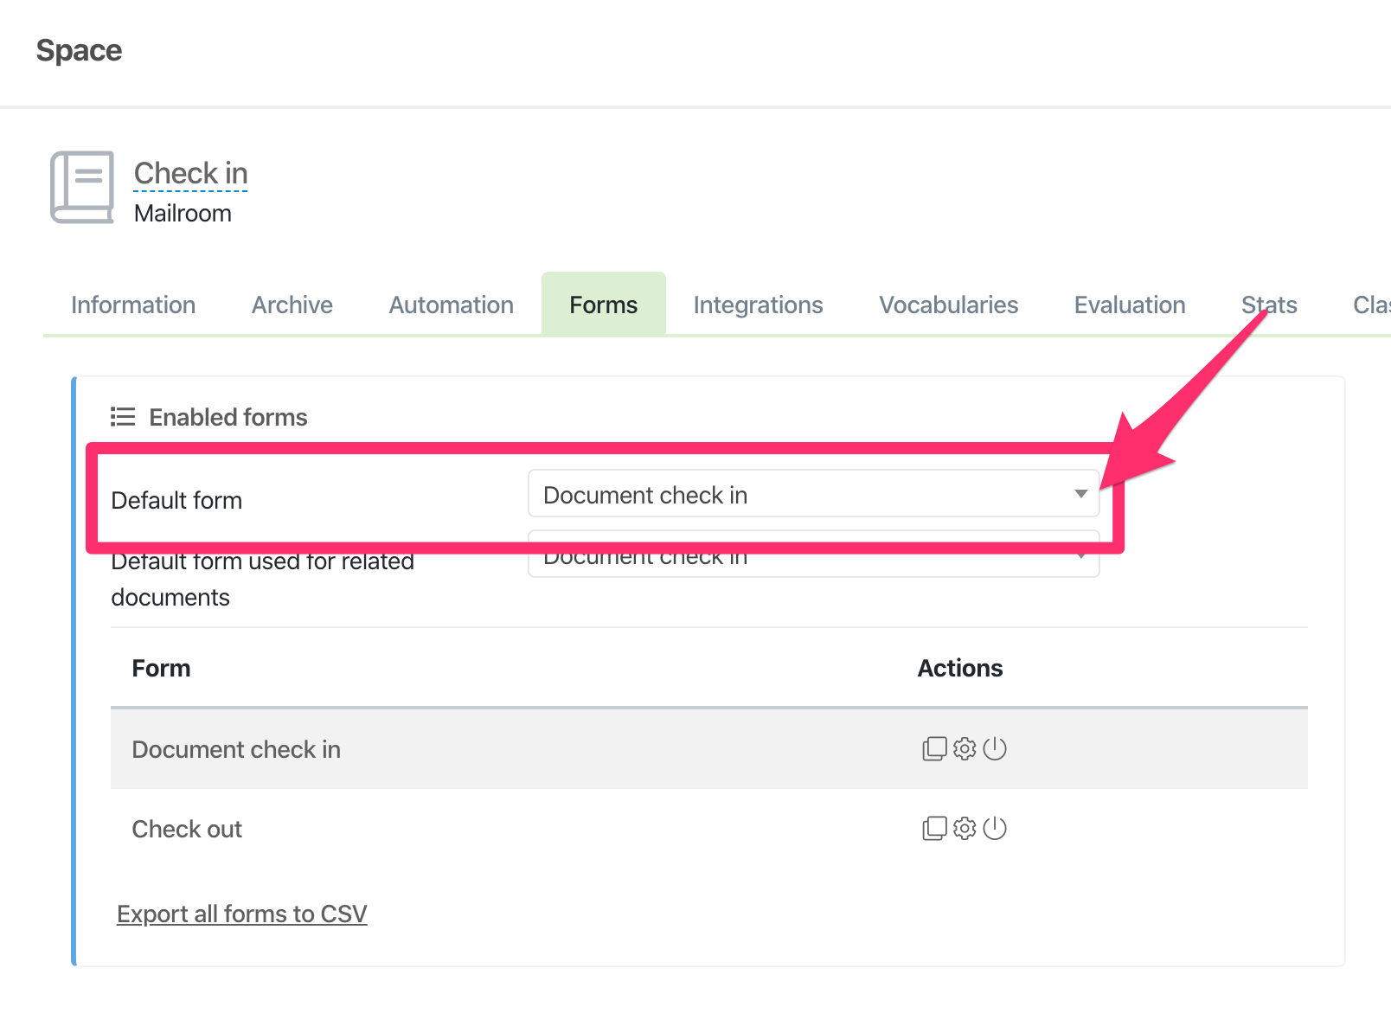Viewport: 1391px width, 1026px height.
Task: Click Export all forms to CSV link
Action: click(x=242, y=914)
